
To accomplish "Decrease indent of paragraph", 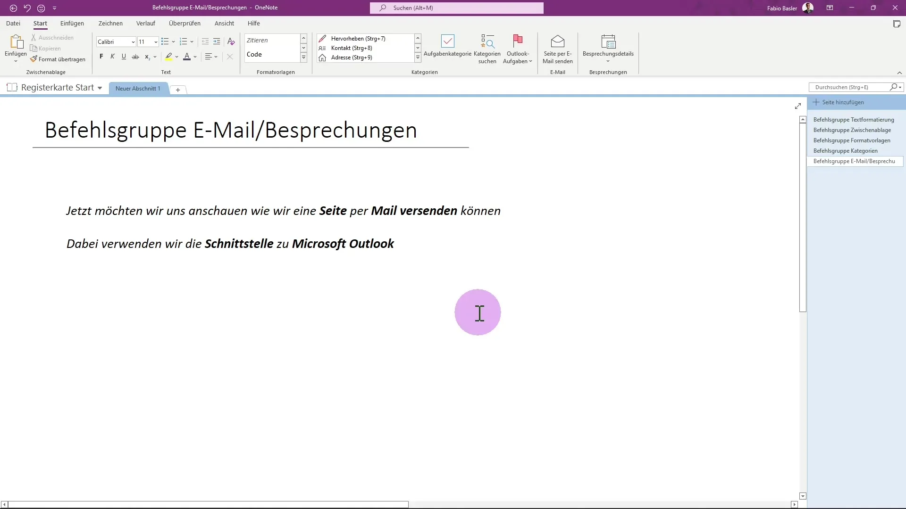I will click(x=205, y=41).
